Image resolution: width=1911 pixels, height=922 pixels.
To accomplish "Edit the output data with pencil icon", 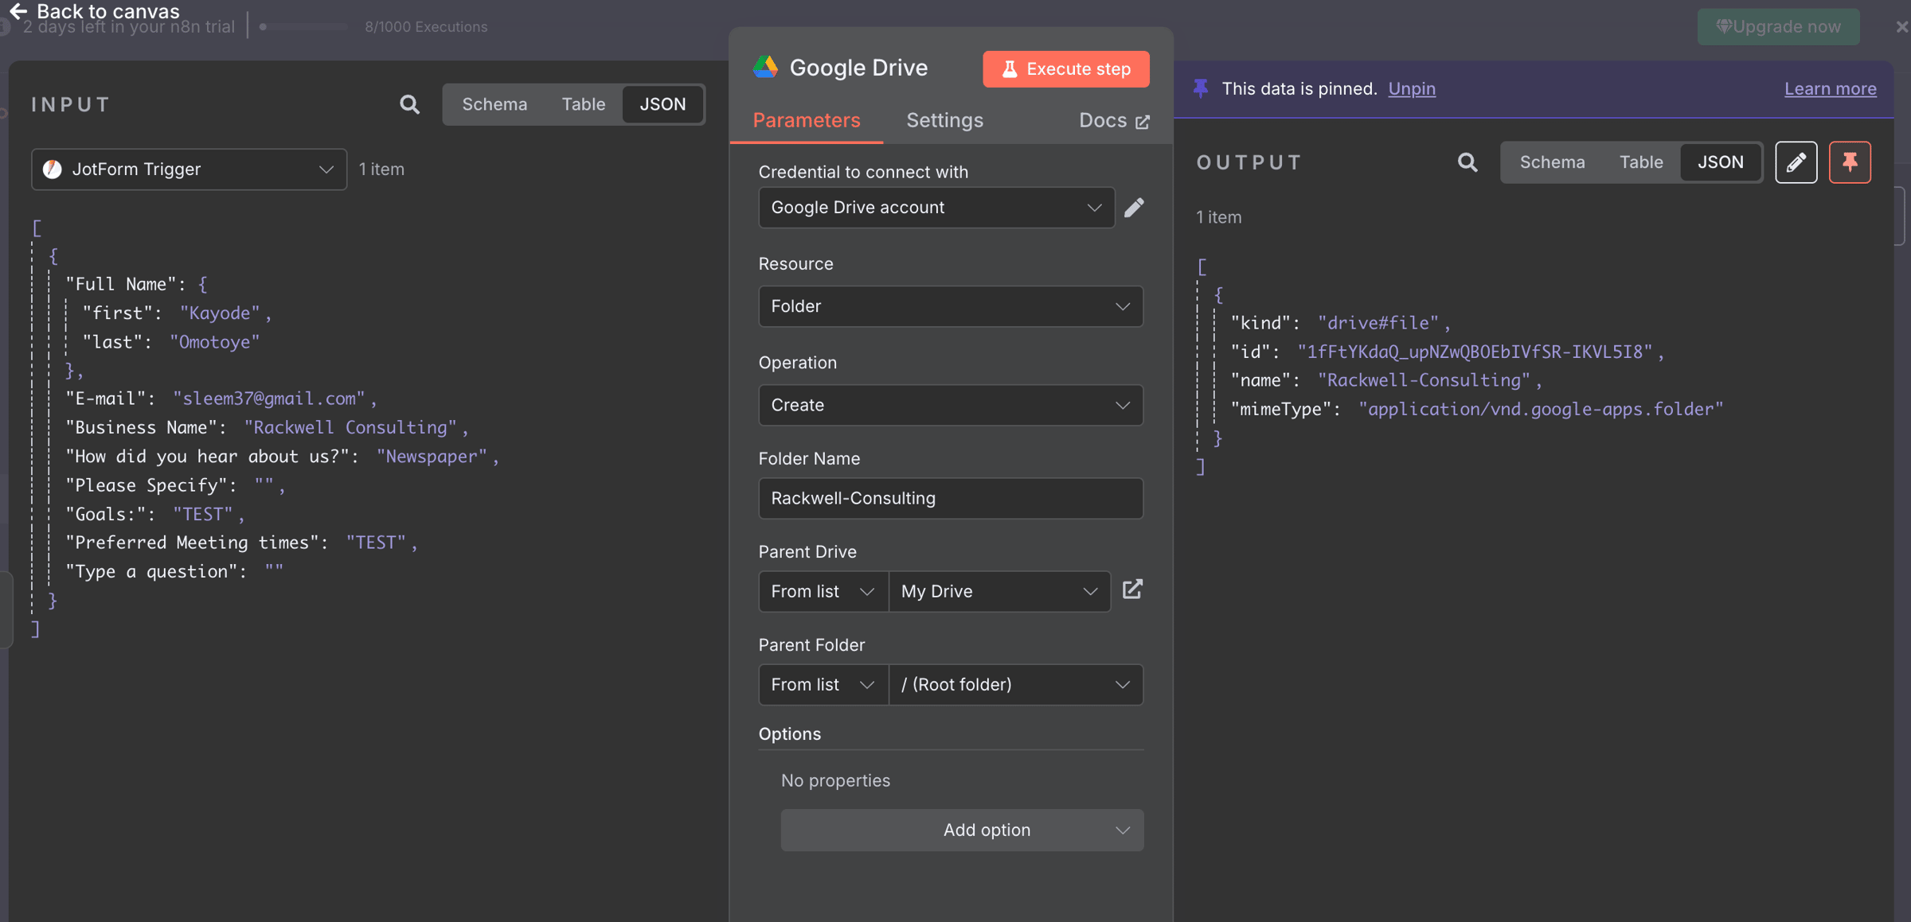I will click(1796, 162).
